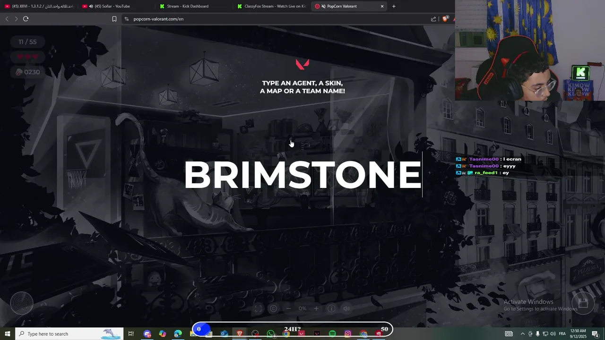The image size is (605, 340).
Task: Increase value with the plus button
Action: tap(316, 308)
